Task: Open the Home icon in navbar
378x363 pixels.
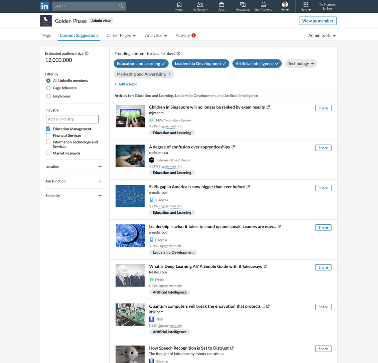Action: (x=179, y=5)
